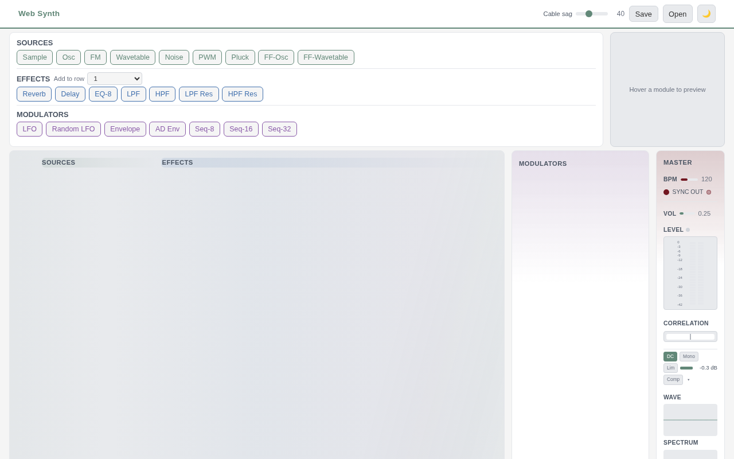Add a Seq-32 modulator

point(279,129)
